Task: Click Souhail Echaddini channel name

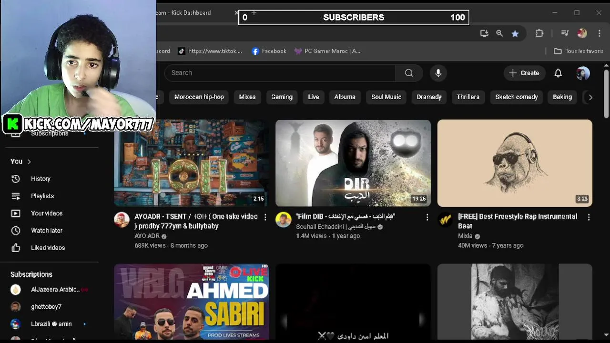Action: click(336, 227)
